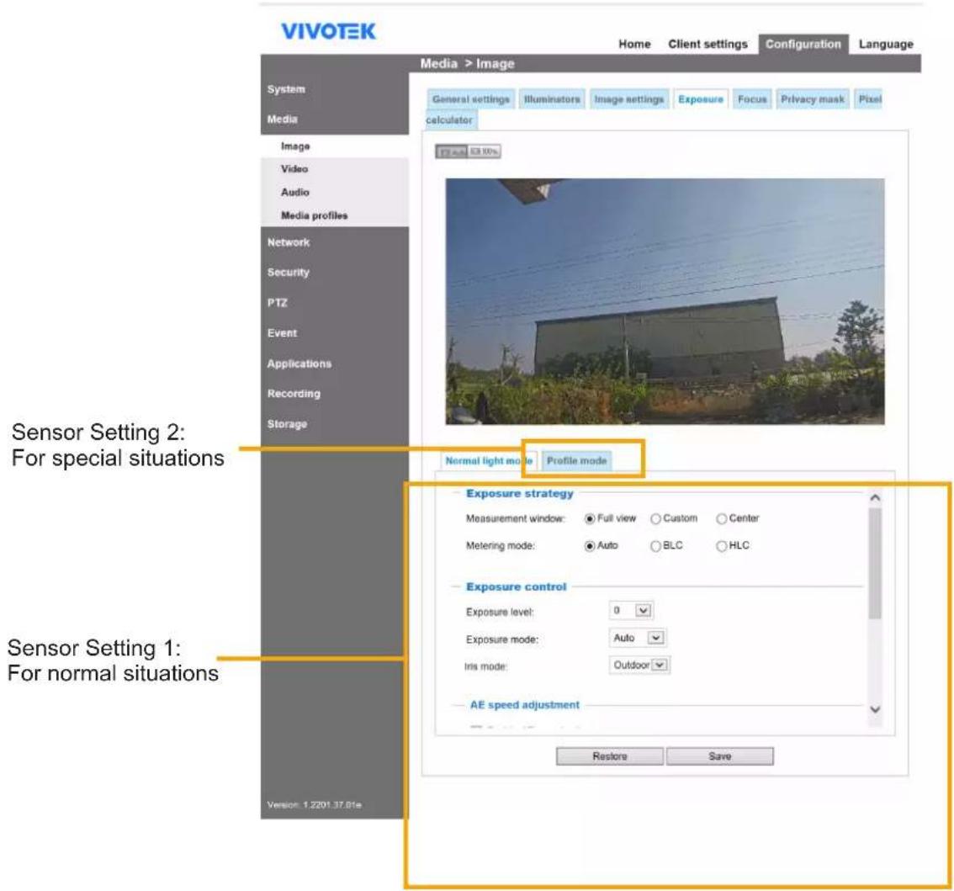Select Center measurement window
The height and width of the screenshot is (891, 954).
tap(721, 519)
